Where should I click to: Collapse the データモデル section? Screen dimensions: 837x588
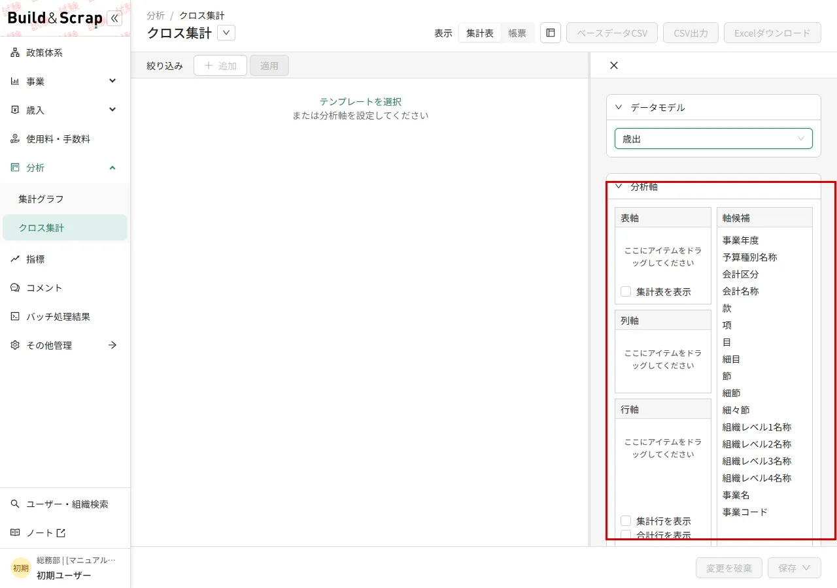[619, 107]
